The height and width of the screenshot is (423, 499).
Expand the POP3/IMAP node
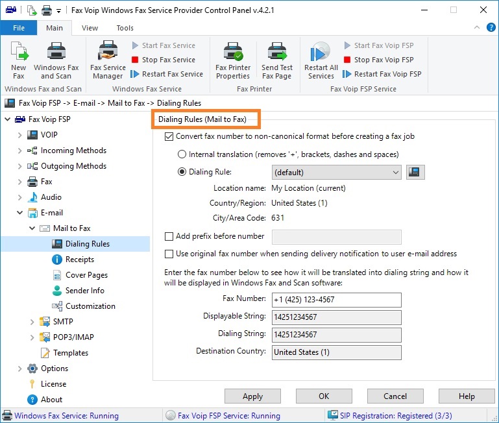pyautogui.click(x=32, y=338)
